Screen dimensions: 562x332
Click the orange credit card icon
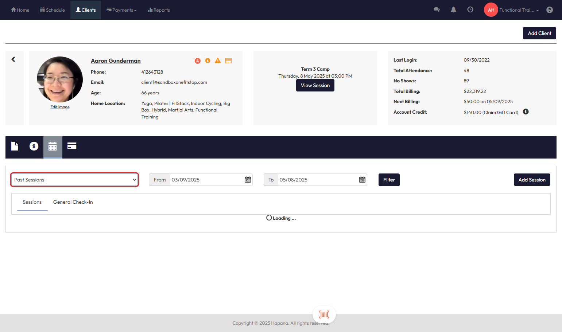click(228, 61)
